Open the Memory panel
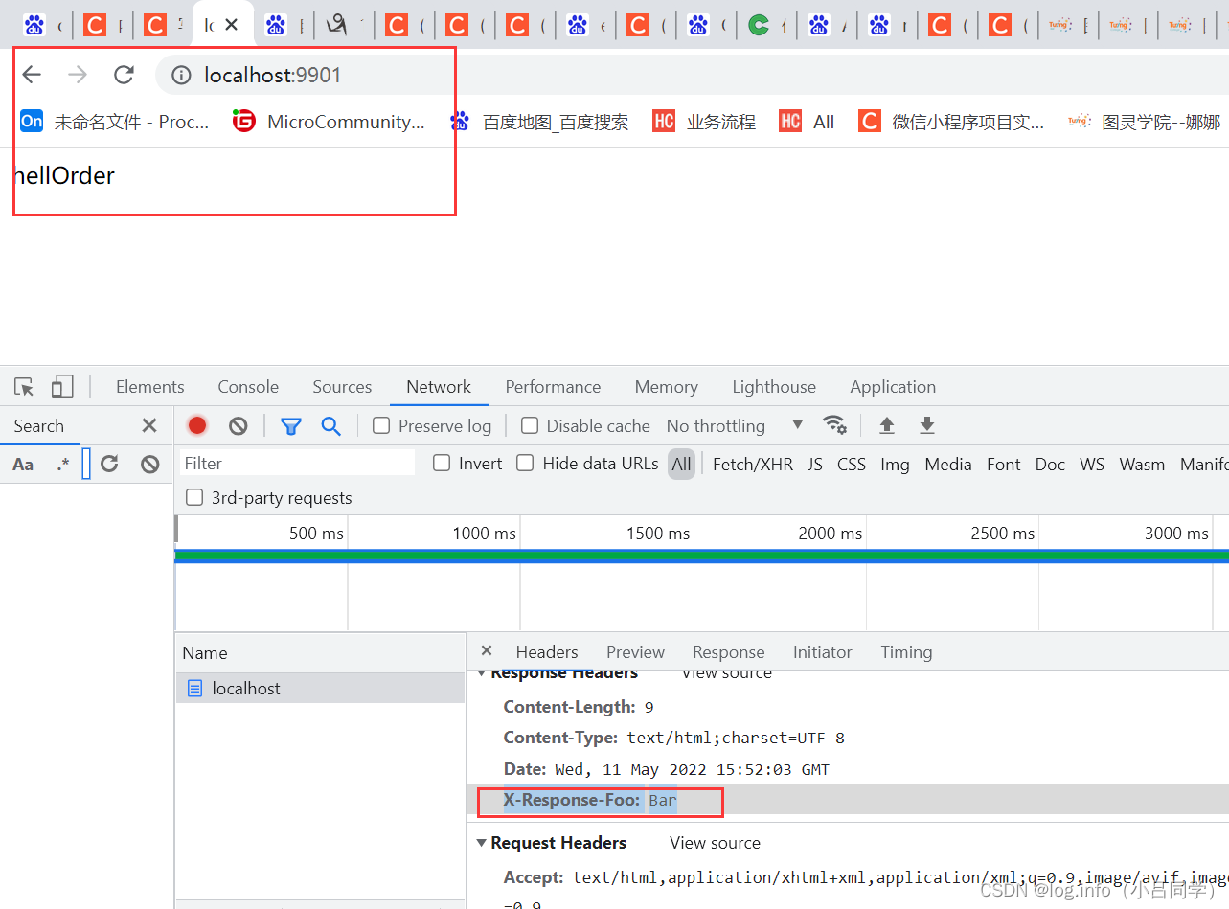The image size is (1229, 909). [x=666, y=387]
